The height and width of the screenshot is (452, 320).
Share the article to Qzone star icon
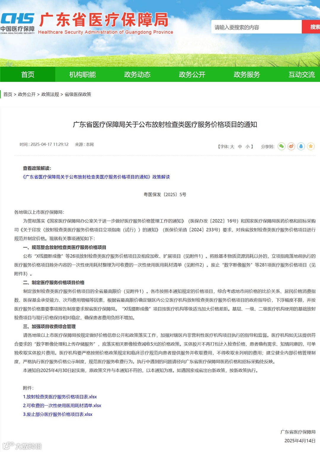coord(311,146)
